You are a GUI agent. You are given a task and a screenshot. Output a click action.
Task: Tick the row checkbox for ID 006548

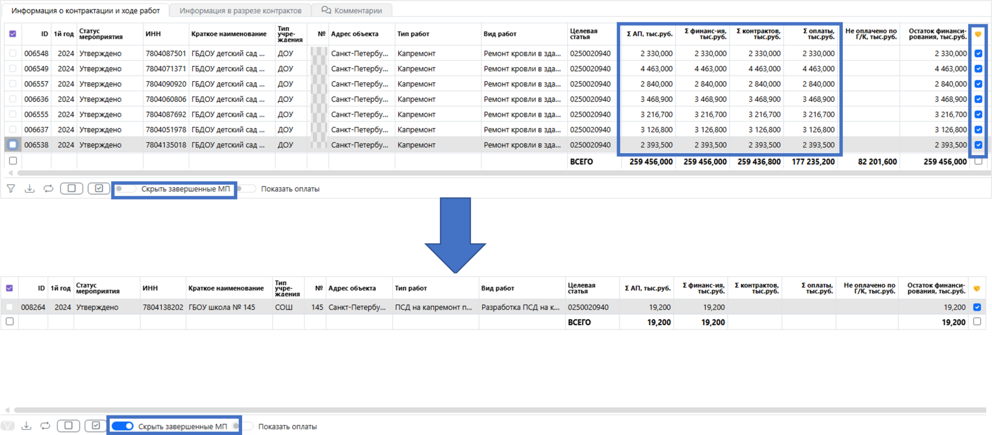(x=13, y=53)
